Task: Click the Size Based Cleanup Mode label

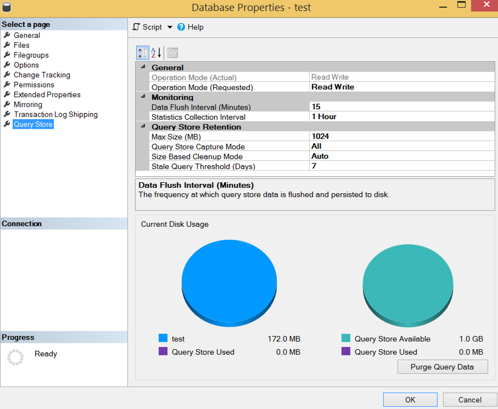Action: coord(197,156)
